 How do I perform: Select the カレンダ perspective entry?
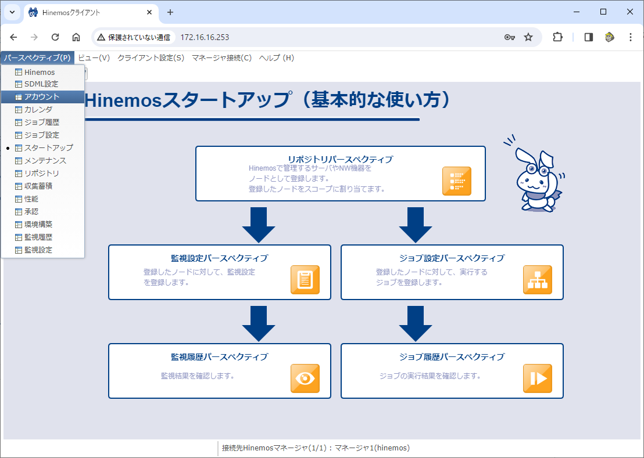pos(35,109)
